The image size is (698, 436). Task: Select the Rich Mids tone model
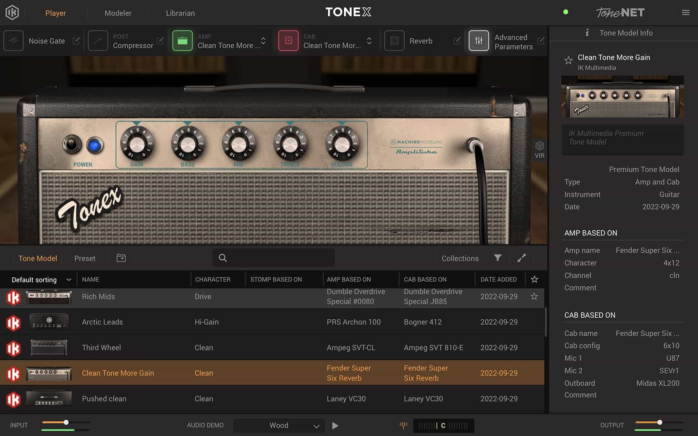click(x=272, y=298)
